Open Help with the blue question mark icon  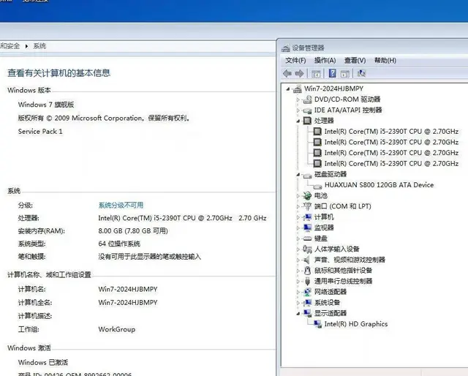click(332, 73)
